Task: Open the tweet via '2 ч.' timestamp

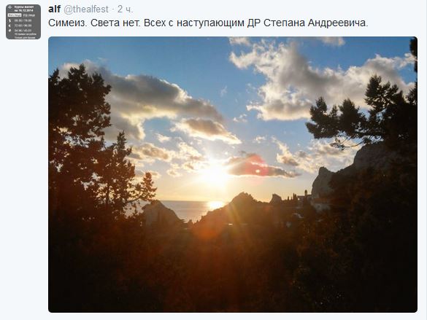Action: click(126, 9)
